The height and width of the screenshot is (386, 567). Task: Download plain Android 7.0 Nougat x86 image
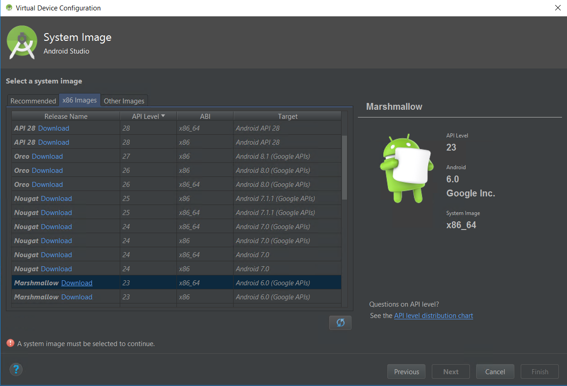point(56,269)
